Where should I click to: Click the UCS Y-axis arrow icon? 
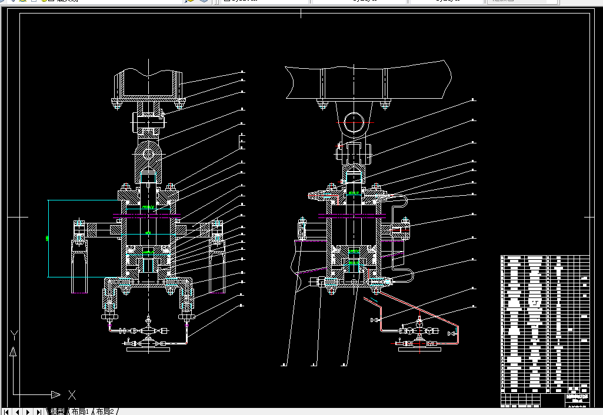(13, 352)
